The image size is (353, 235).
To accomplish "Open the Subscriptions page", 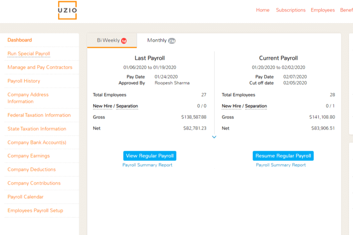I will coord(291,10).
